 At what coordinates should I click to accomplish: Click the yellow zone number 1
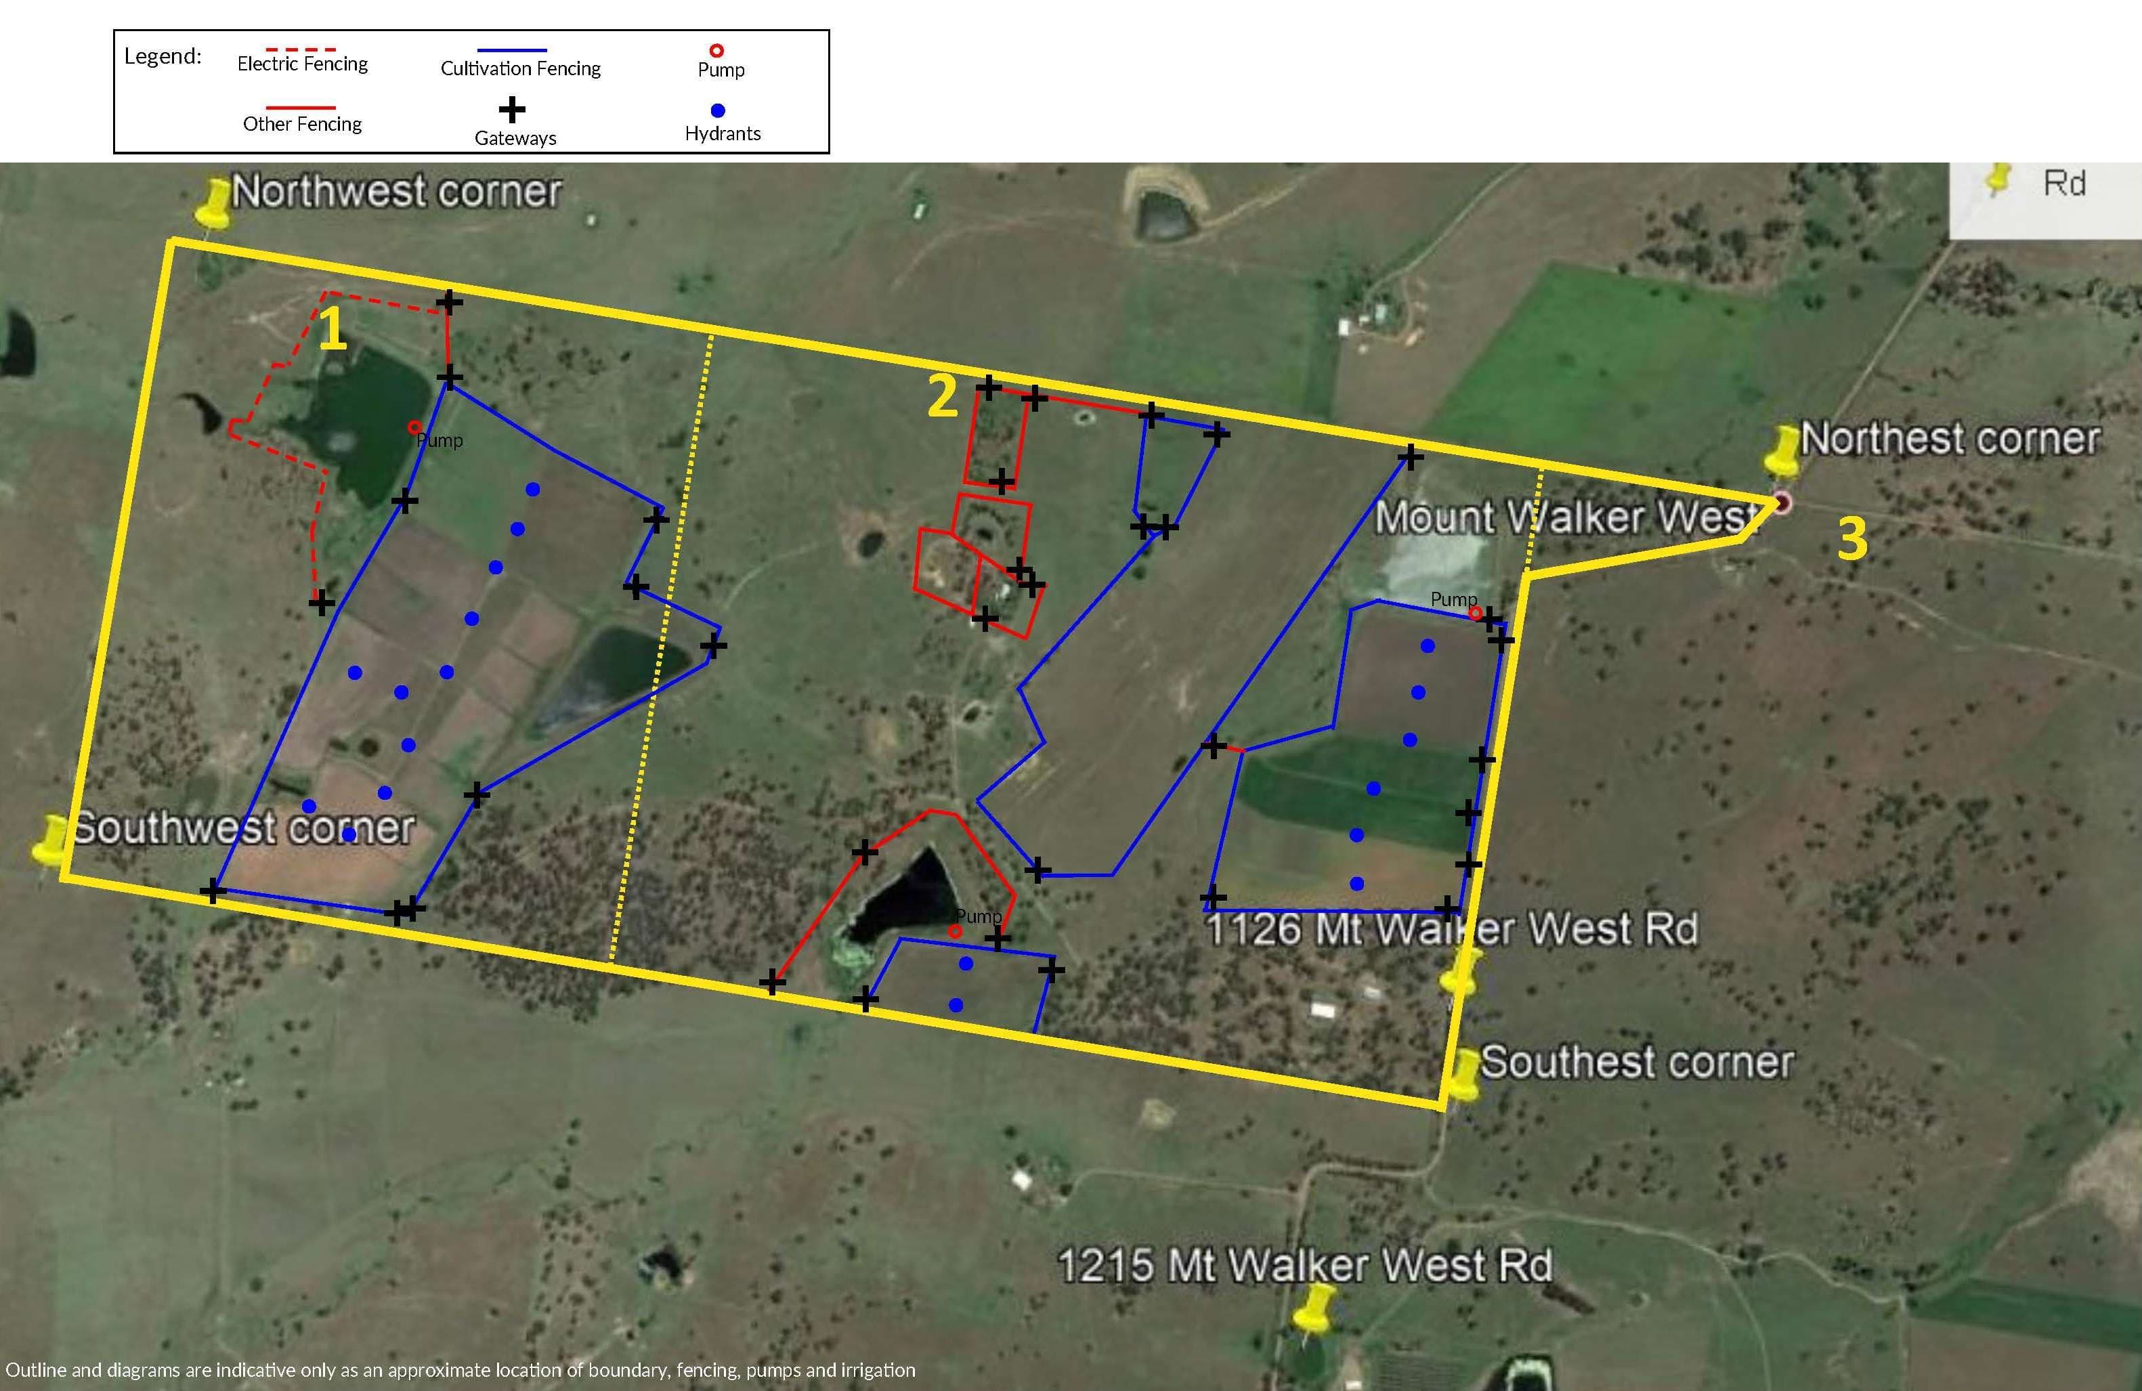coord(333,328)
